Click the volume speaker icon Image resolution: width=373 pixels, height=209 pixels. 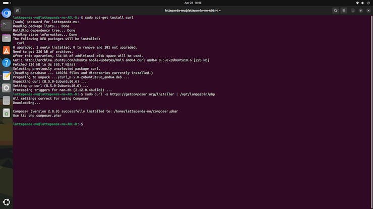tap(362, 3)
